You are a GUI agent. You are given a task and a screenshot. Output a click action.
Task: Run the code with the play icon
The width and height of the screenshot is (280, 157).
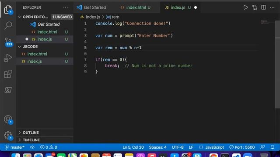pos(246,7)
